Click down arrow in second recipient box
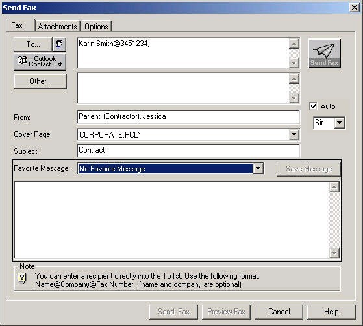The height and width of the screenshot is (326, 363). tap(294, 98)
